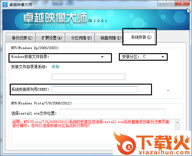Click the 选择install.wim文件位置 path field
The height and width of the screenshot is (156, 192).
coord(112,112)
